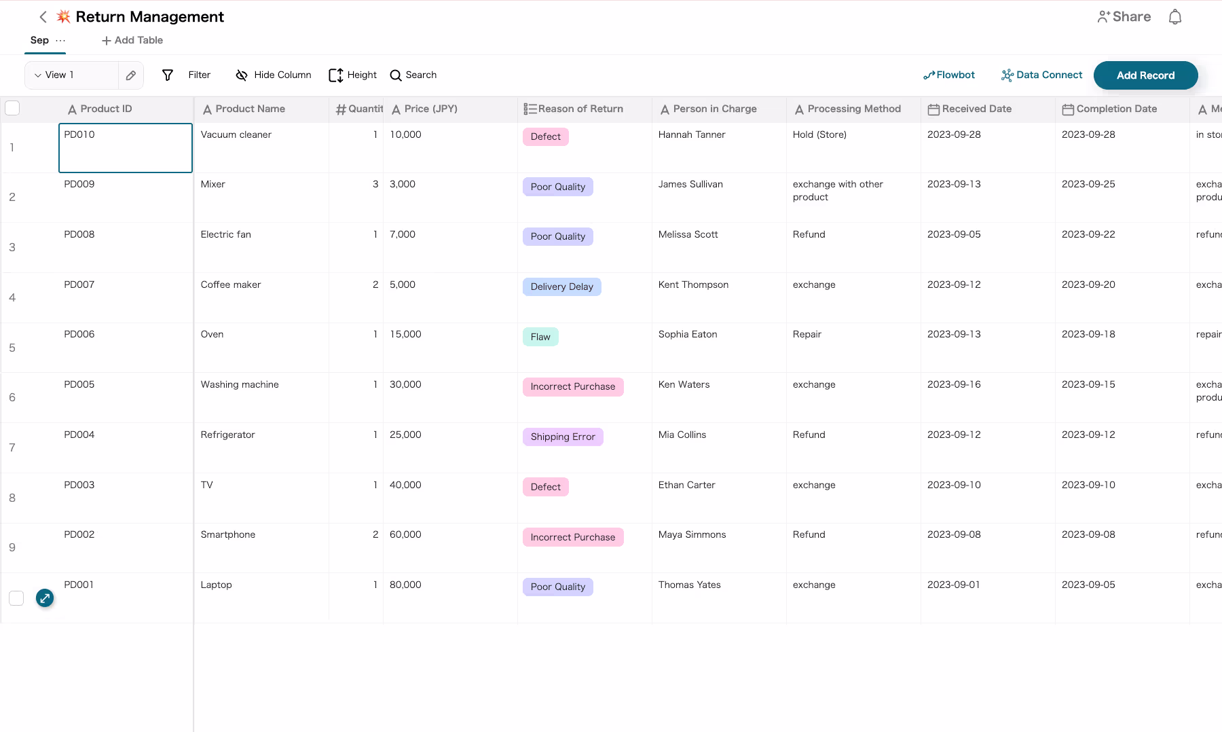Click the Hide Column icon
This screenshot has height=732, width=1222.
[x=242, y=75]
